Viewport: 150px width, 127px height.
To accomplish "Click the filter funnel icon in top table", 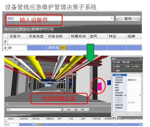I will (5, 42).
